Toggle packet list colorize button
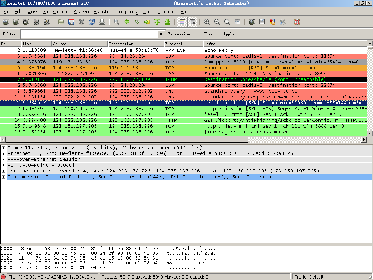This screenshot has width=373, height=280. point(182,22)
